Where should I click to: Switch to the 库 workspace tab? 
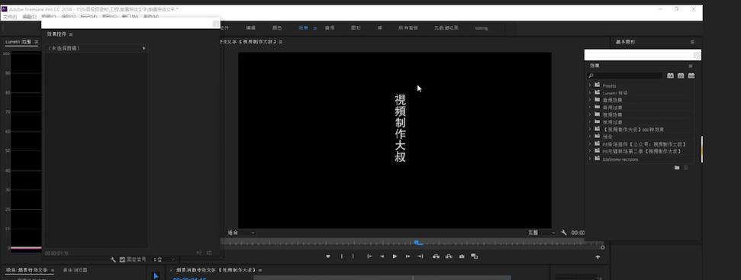pyautogui.click(x=379, y=28)
